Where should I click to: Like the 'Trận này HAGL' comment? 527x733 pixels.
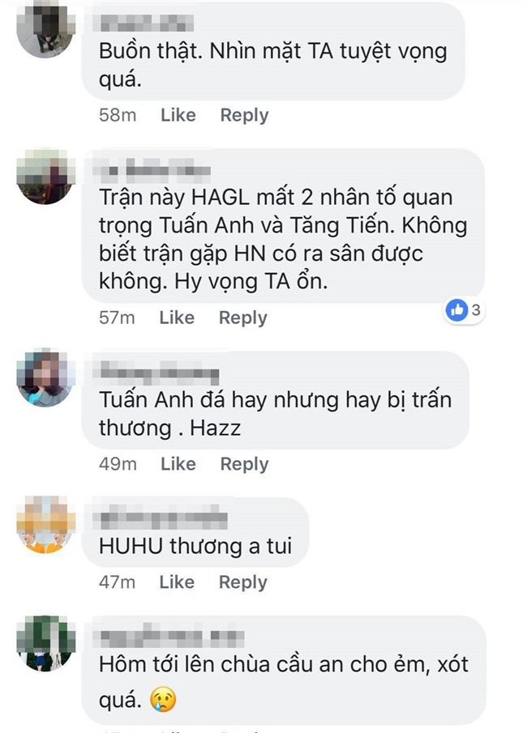[x=177, y=317]
